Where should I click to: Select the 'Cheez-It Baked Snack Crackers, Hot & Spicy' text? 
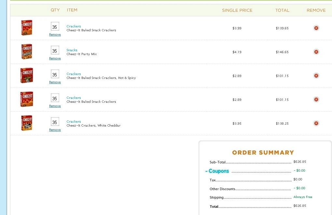101,78
